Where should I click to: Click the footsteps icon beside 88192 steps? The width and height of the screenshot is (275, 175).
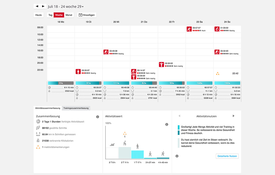tap(38, 128)
